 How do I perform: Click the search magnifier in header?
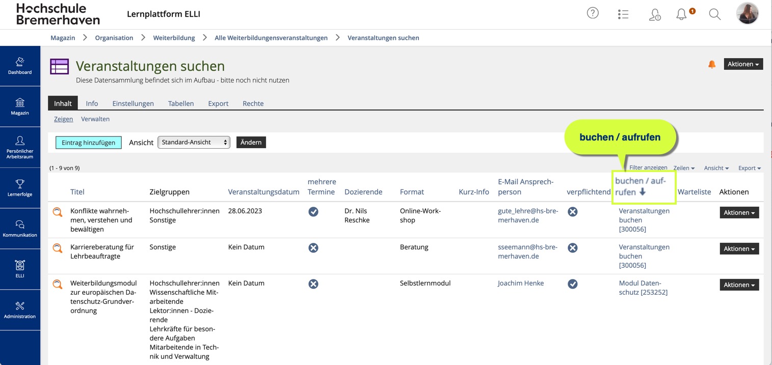[715, 14]
